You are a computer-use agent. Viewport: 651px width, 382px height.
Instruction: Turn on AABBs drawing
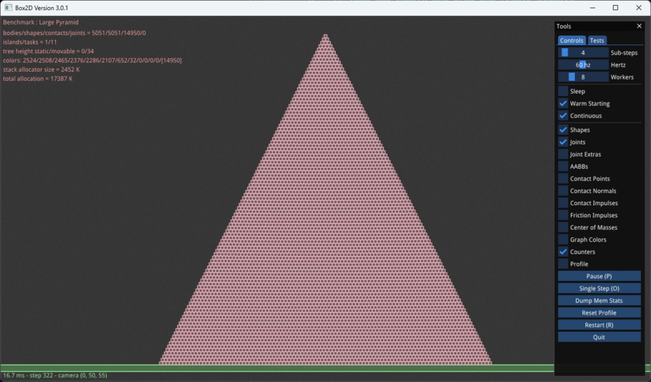563,167
